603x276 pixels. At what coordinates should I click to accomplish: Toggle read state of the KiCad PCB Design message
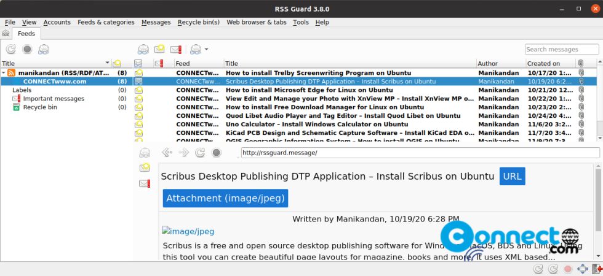click(x=138, y=132)
